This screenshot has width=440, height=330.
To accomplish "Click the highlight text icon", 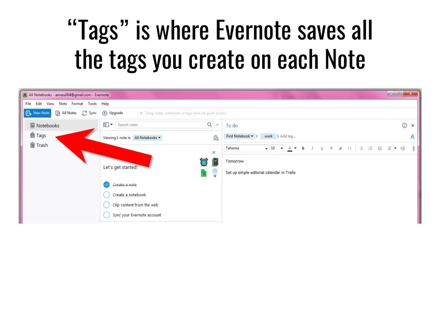I will pos(340,148).
